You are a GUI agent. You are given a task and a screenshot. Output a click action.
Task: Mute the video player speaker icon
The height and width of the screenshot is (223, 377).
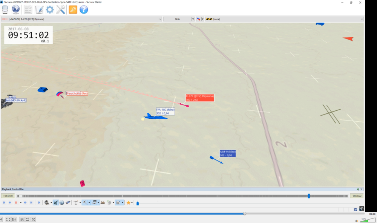pos(357,221)
